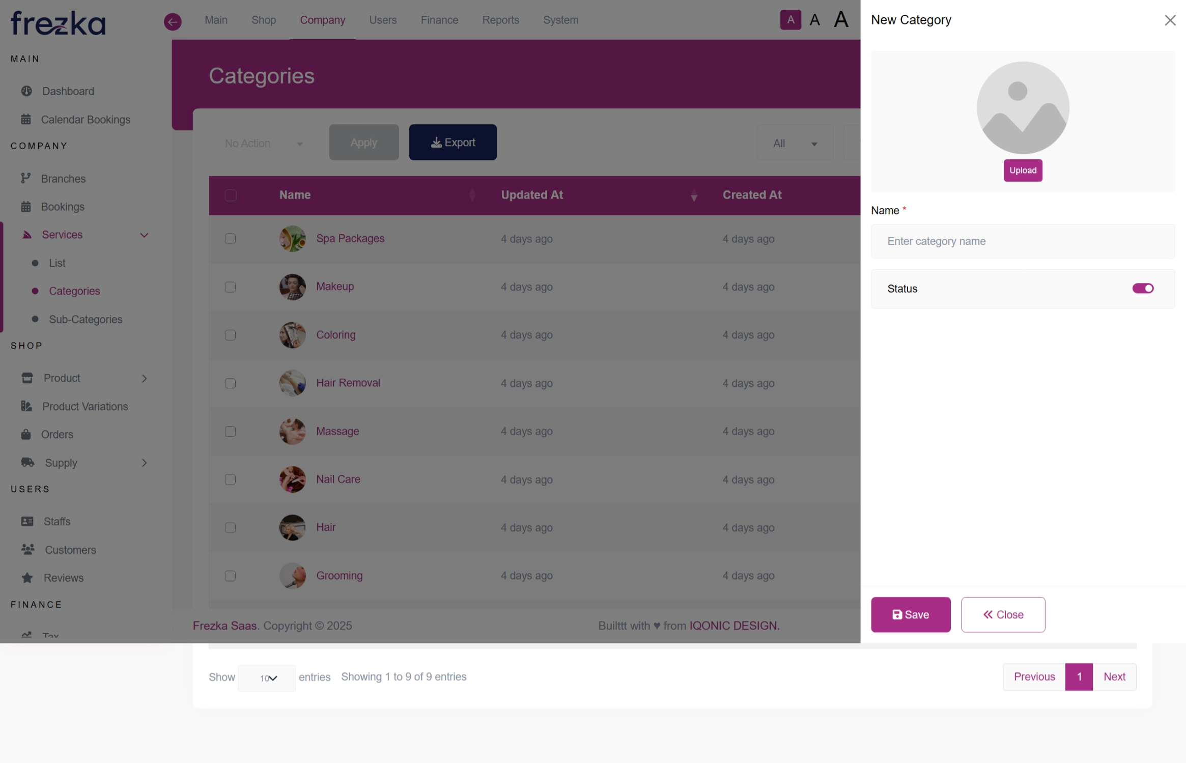Image resolution: width=1186 pixels, height=763 pixels.
Task: Click the Product Variations icon
Action: (x=26, y=406)
